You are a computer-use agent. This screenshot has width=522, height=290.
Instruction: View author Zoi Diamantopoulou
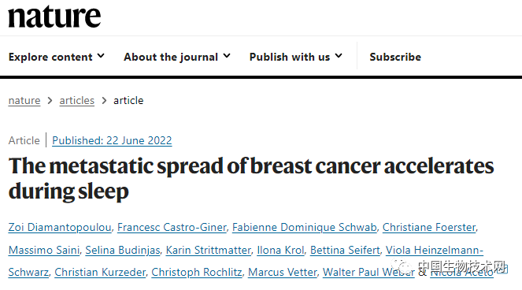[60, 227]
